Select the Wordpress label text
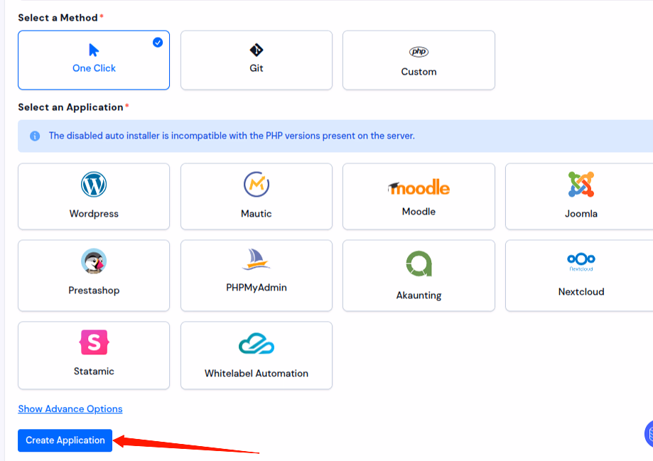 pos(94,214)
